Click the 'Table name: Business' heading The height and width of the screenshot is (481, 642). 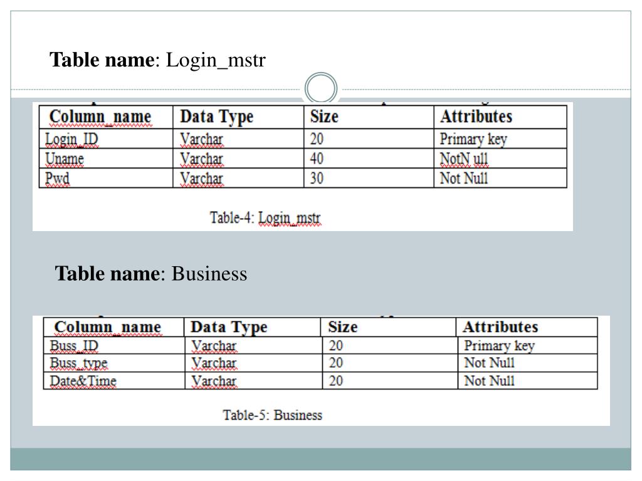tap(151, 274)
